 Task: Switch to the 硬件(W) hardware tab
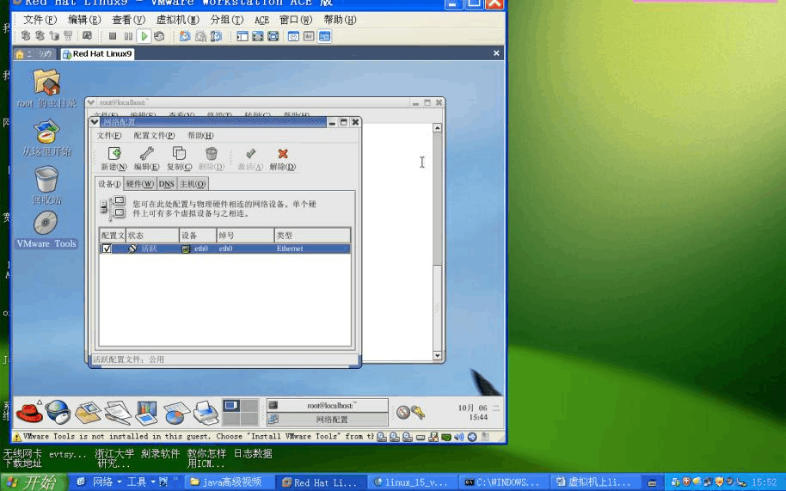[140, 184]
